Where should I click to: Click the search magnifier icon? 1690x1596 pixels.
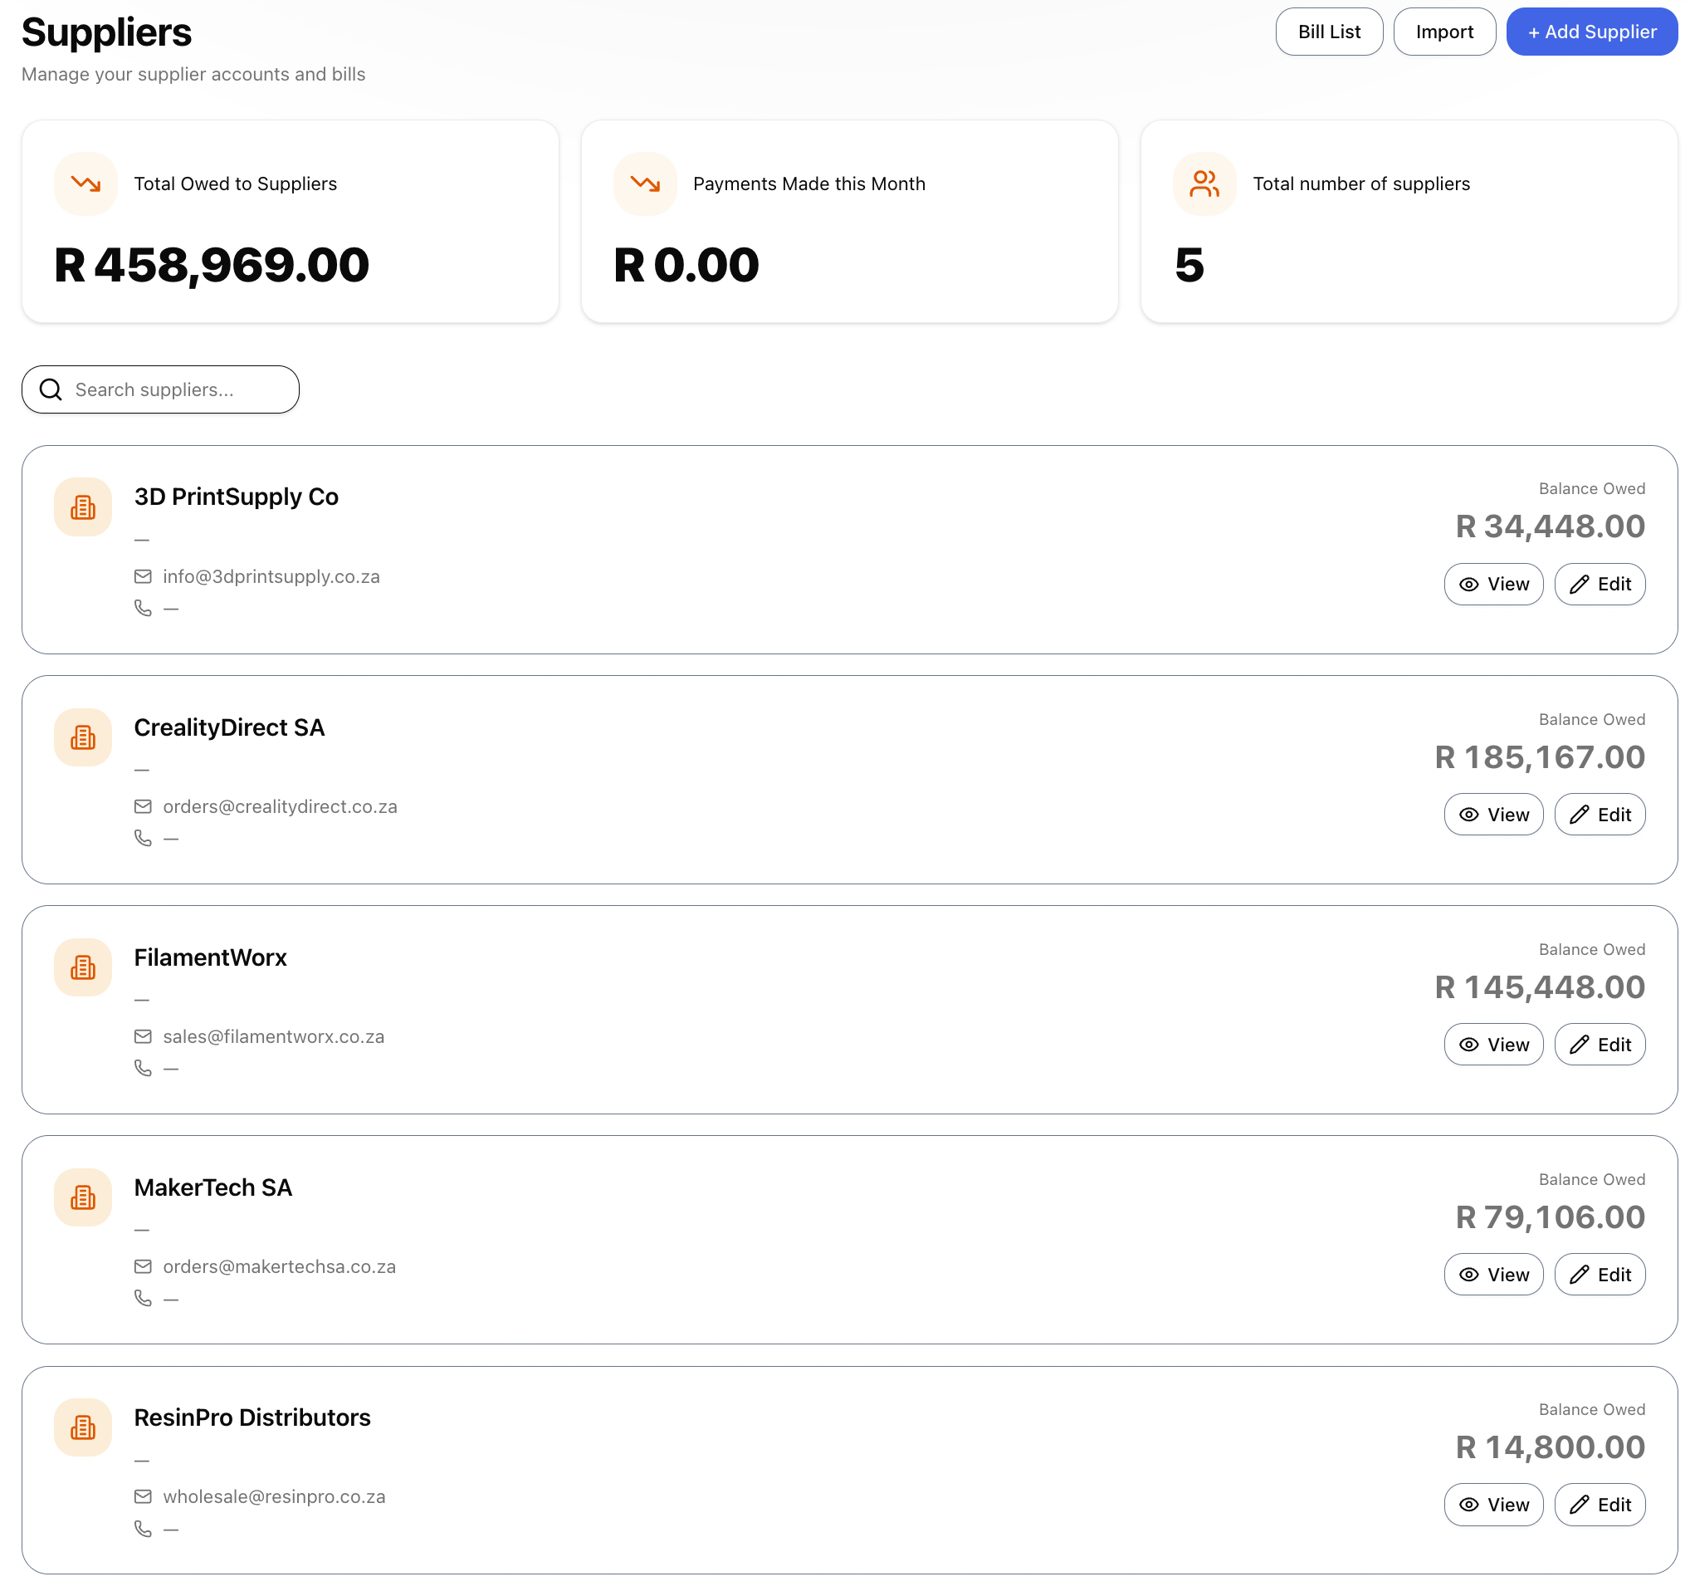click(x=50, y=389)
